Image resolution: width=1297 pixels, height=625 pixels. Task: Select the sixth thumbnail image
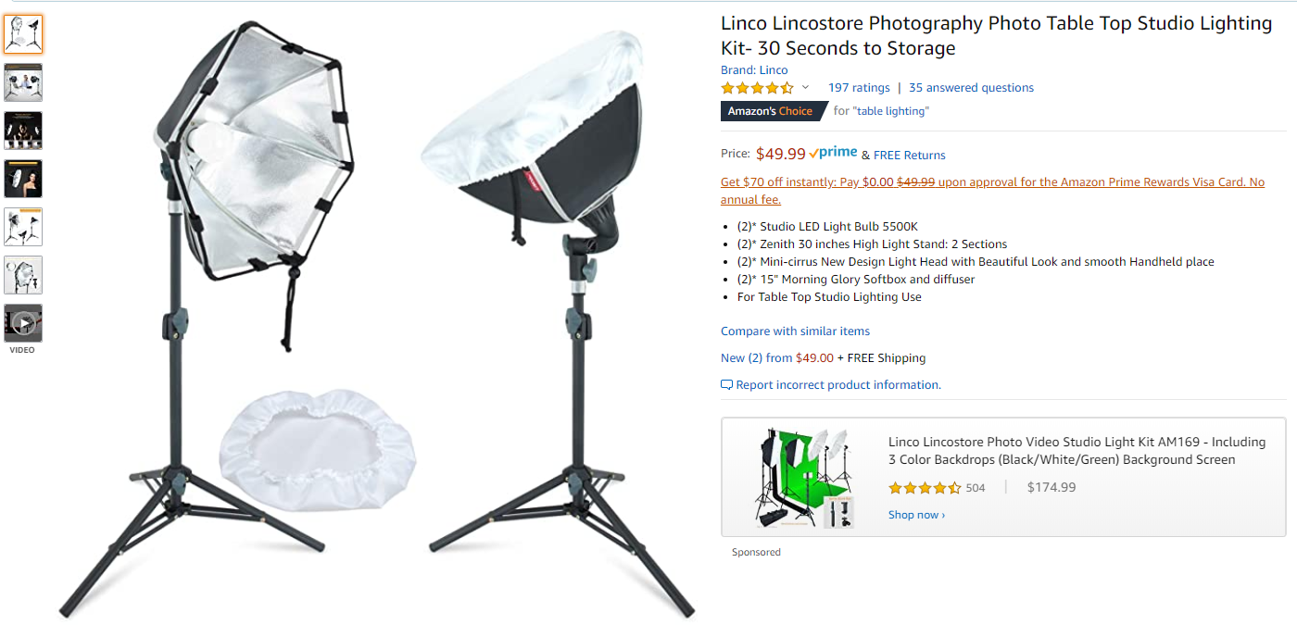[23, 275]
